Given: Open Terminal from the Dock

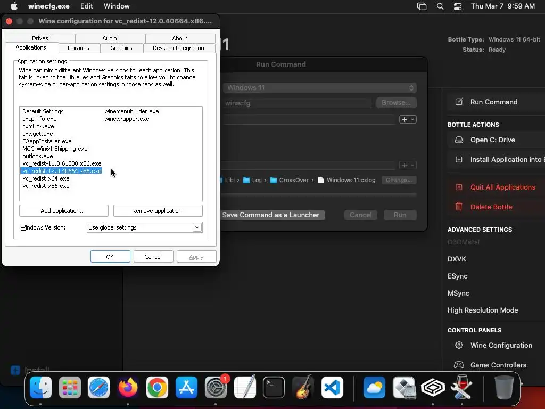Looking at the screenshot, I should pyautogui.click(x=274, y=388).
